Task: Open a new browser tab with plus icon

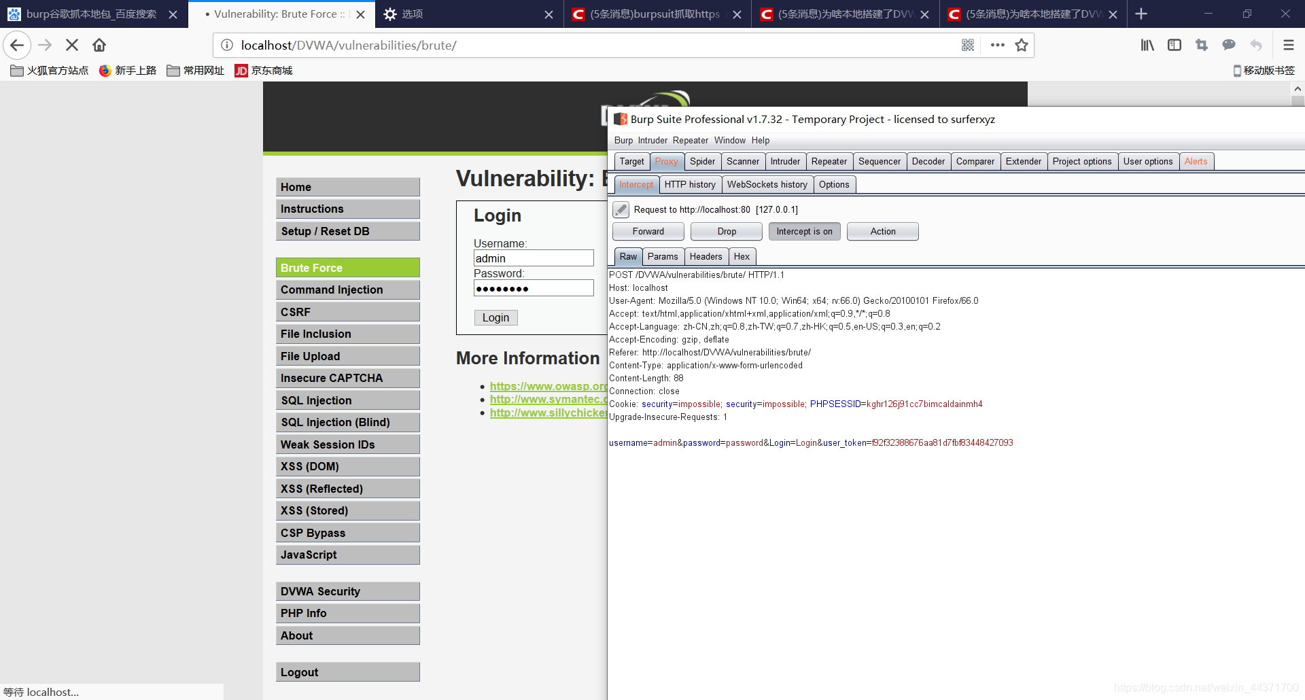Action: click(1141, 14)
